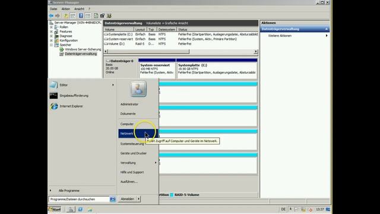Open the Verwaltung submenu in Start menu
The height and width of the screenshot is (214, 380).
pyautogui.click(x=138, y=163)
